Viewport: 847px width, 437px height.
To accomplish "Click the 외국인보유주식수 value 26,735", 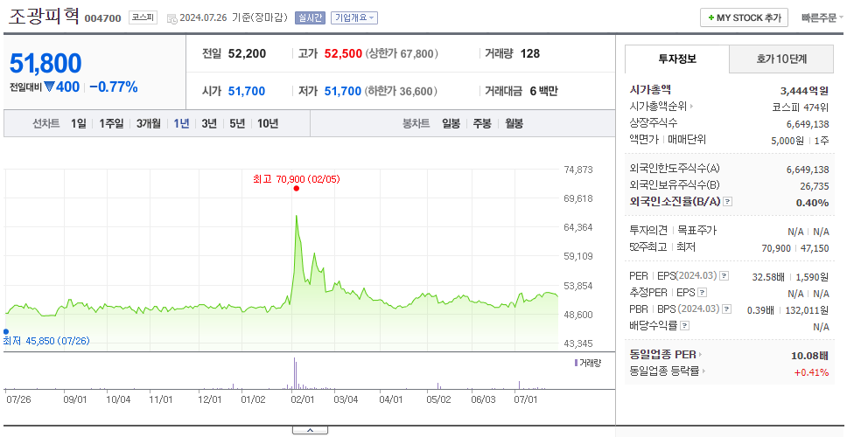I will coord(814,185).
